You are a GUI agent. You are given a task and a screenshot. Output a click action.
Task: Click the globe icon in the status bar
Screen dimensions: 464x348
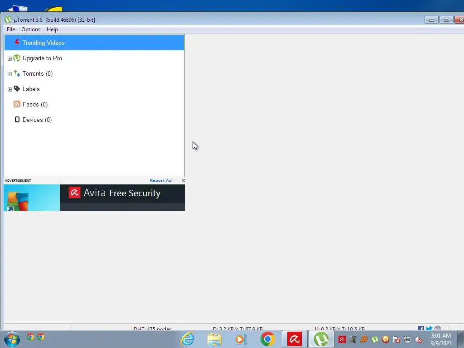click(438, 328)
